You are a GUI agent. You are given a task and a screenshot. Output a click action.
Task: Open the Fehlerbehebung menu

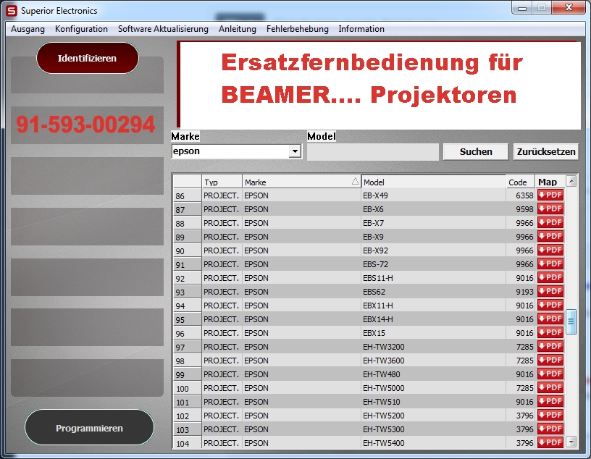[x=297, y=29]
